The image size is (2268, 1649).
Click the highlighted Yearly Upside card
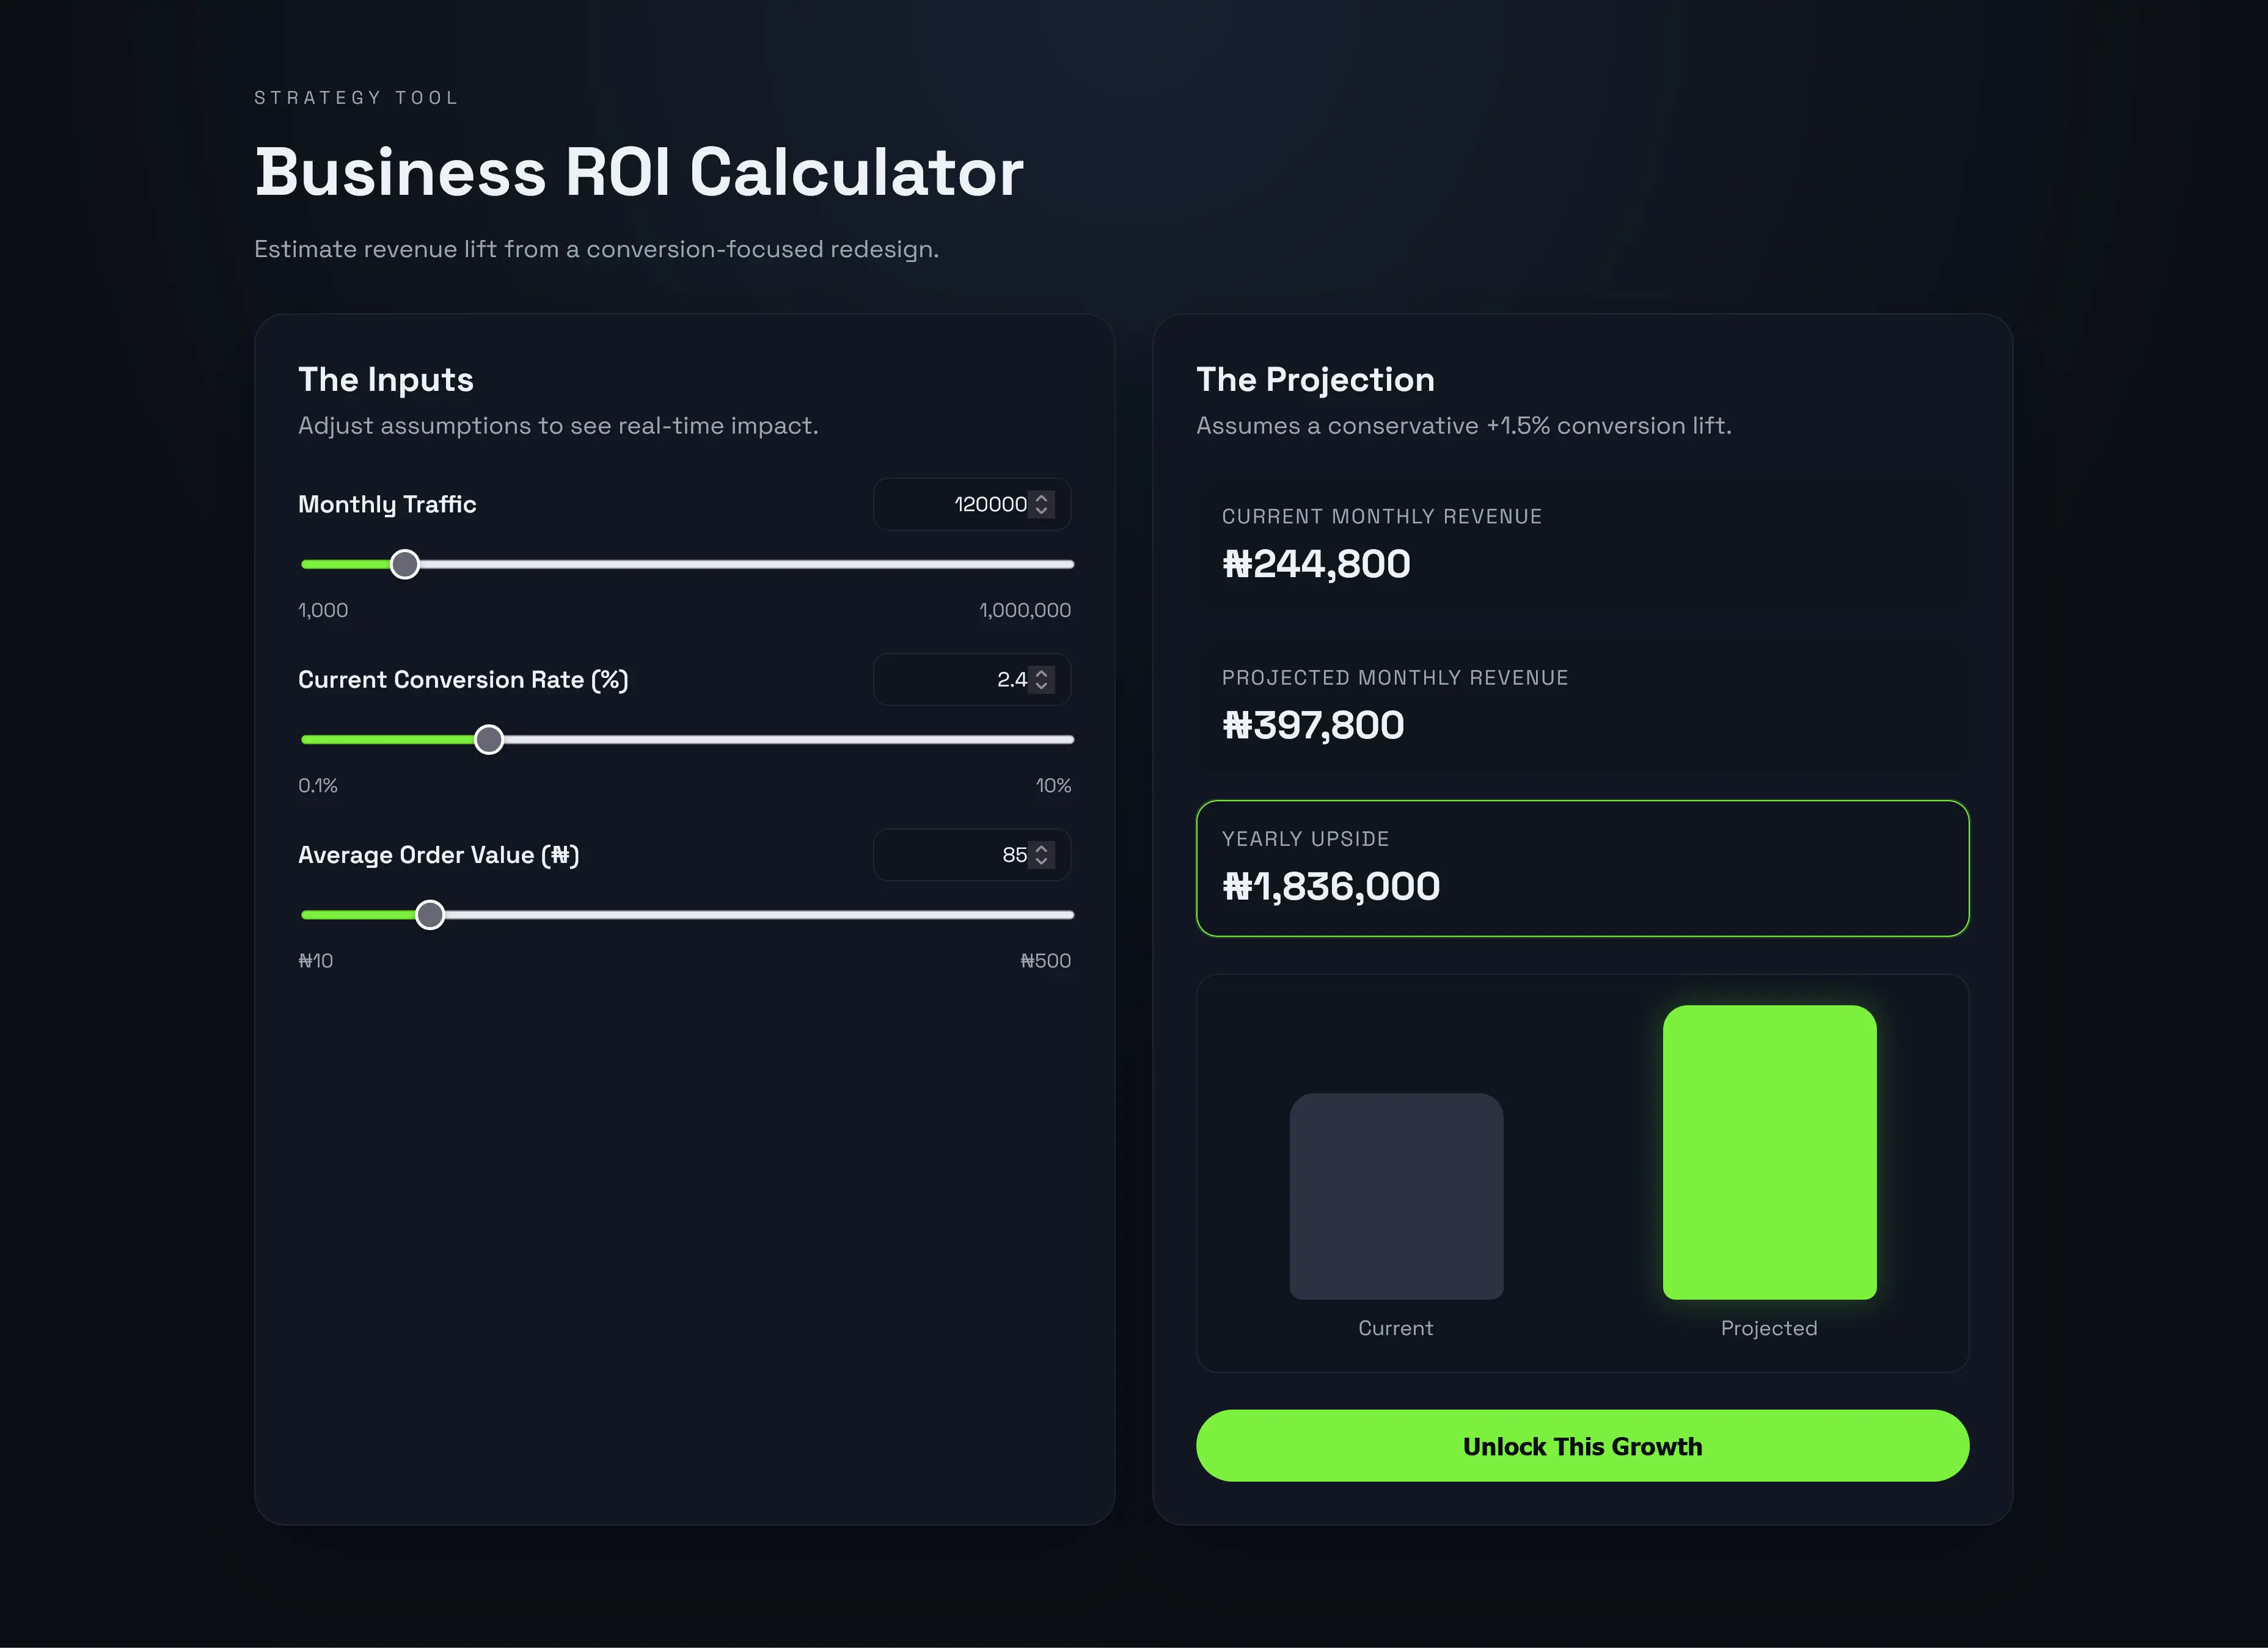click(1582, 868)
